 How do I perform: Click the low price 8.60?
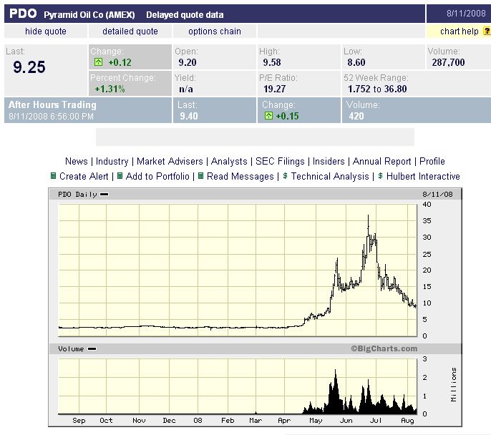click(356, 62)
